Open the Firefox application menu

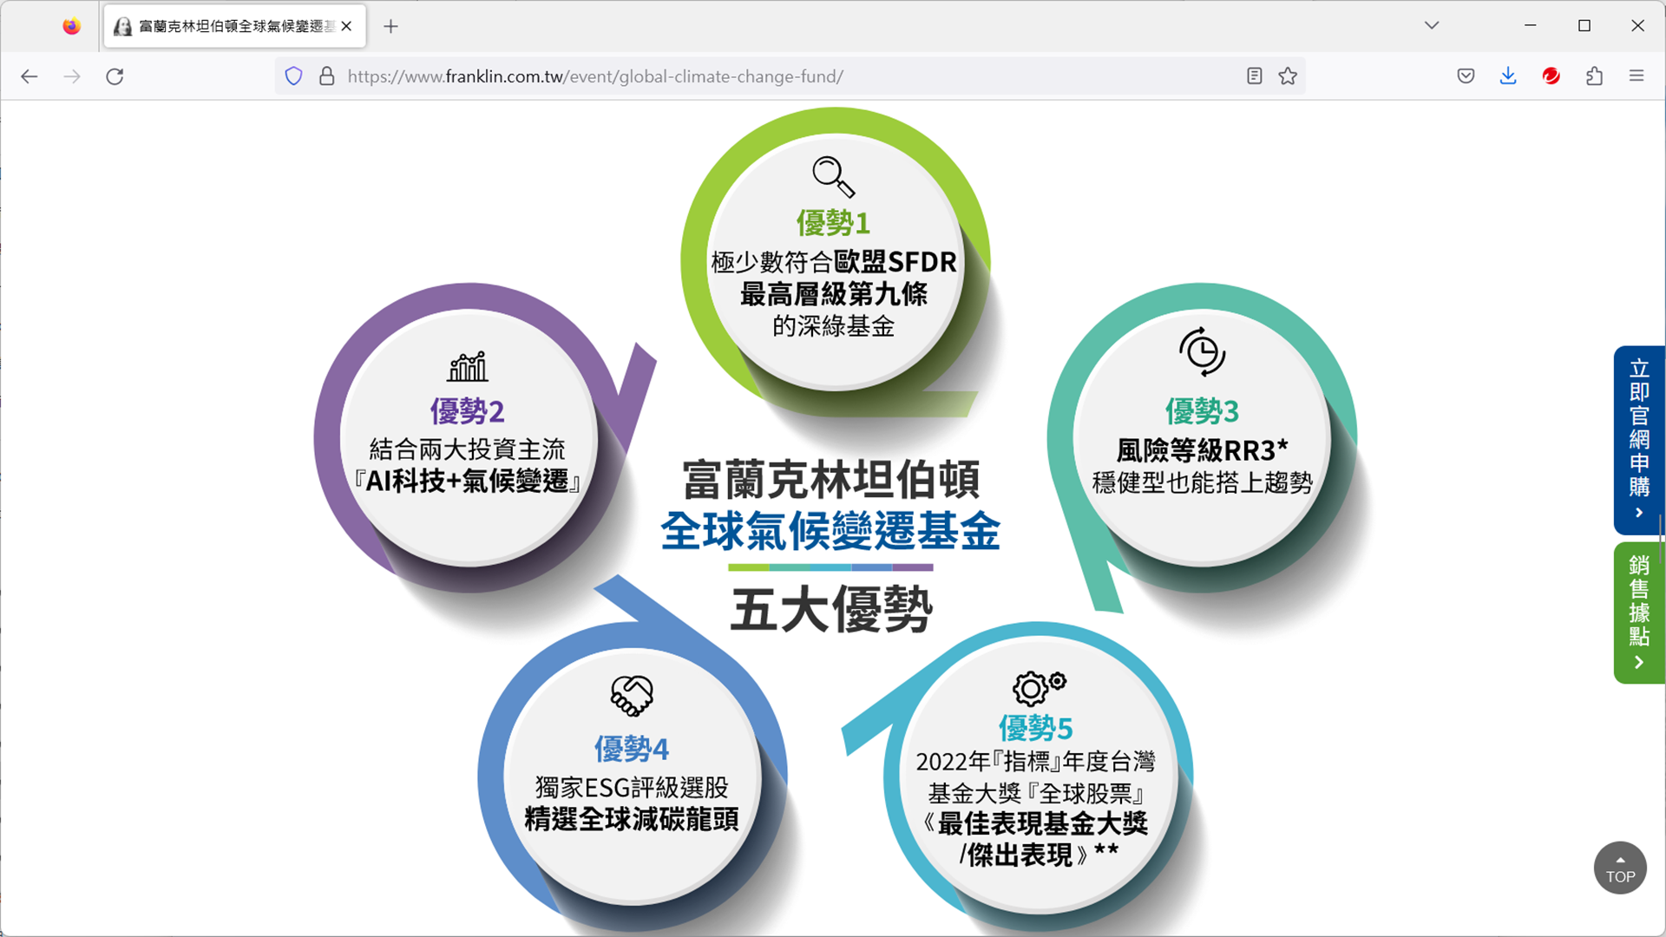(x=1636, y=76)
